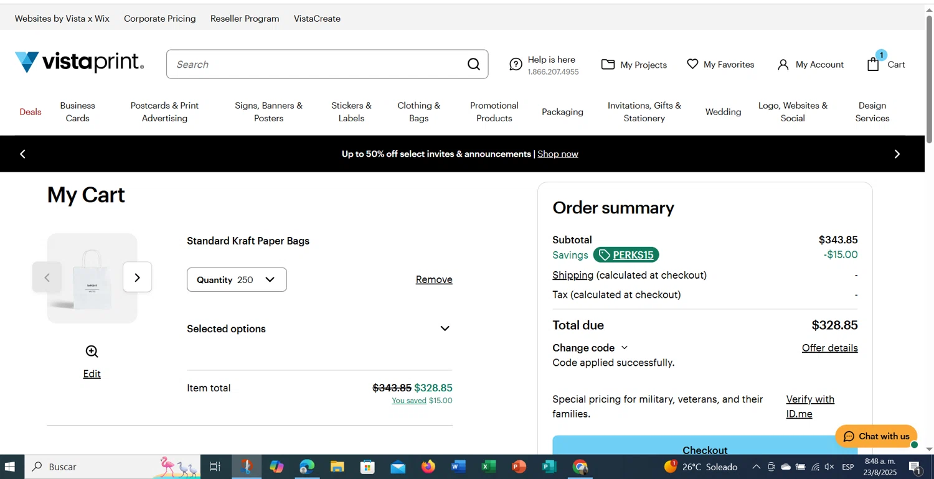Click the search magnifier icon
This screenshot has width=934, height=479.
[474, 65]
